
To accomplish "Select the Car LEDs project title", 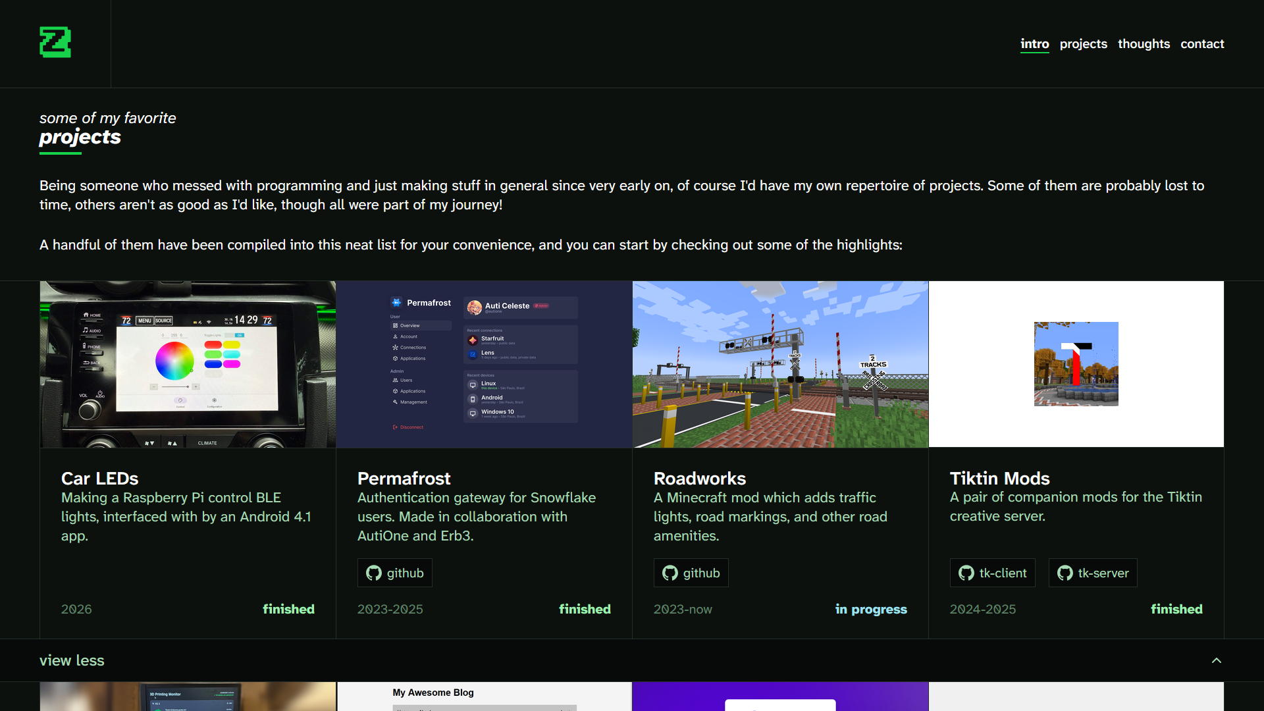I will tap(100, 479).
